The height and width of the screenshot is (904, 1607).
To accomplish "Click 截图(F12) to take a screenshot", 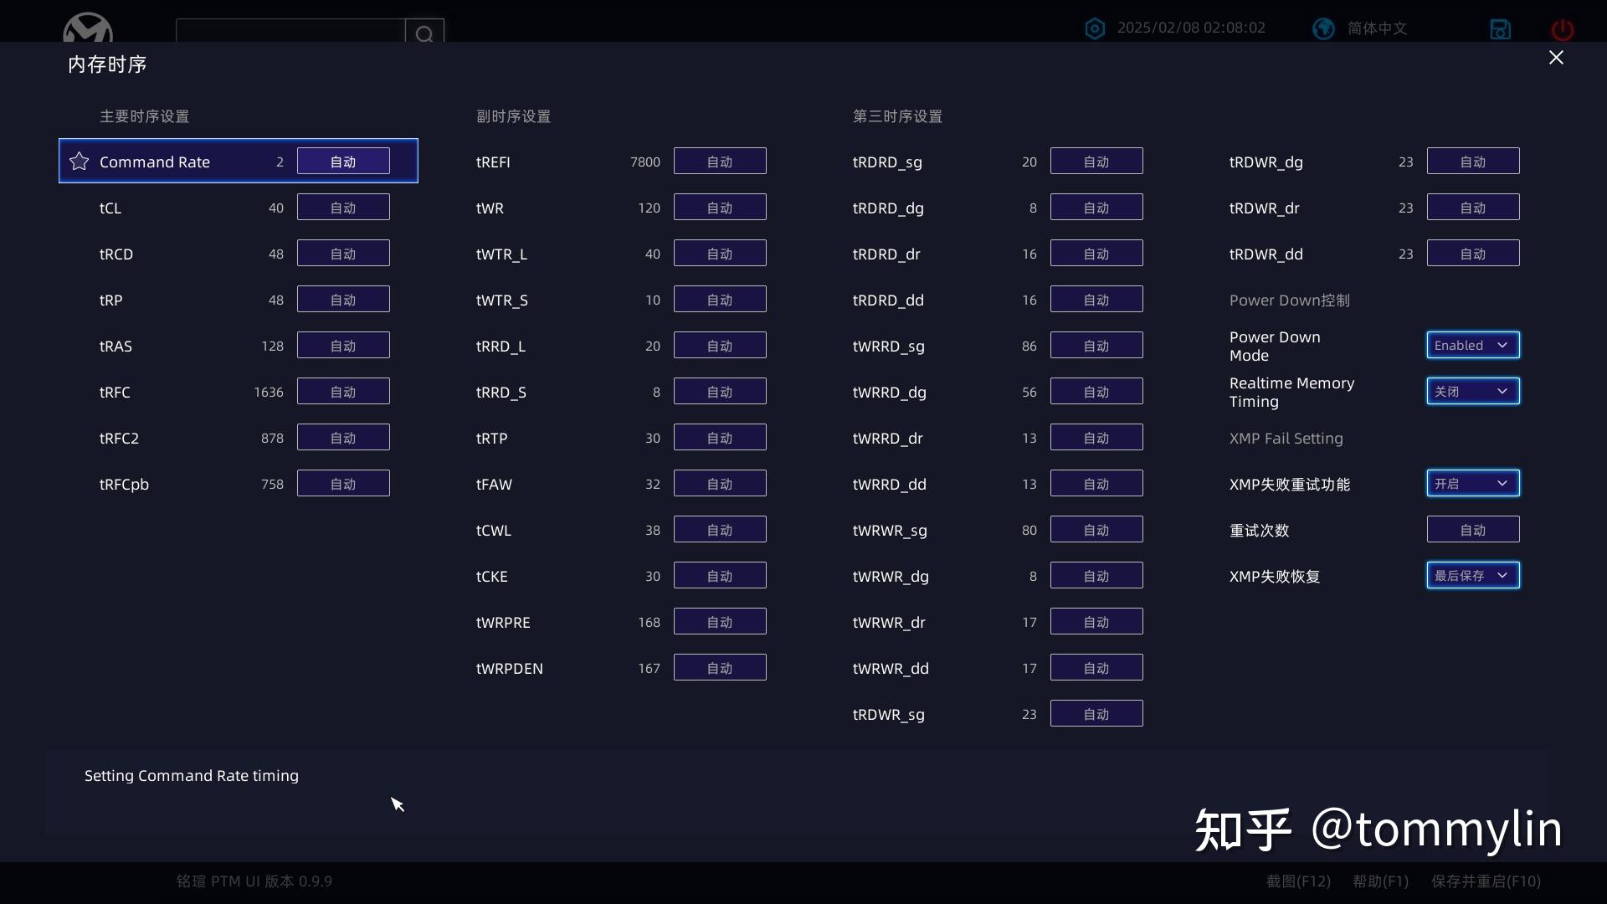I will tap(1298, 881).
